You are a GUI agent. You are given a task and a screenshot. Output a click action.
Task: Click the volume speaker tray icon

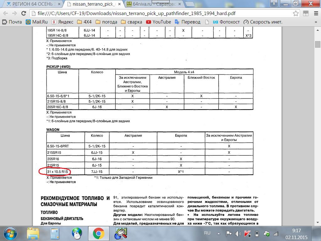pyautogui.click(x=238, y=233)
